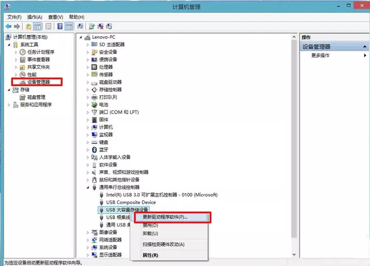Click the update driver software toolbar icon
This screenshot has height=266, width=370.
[91, 26]
